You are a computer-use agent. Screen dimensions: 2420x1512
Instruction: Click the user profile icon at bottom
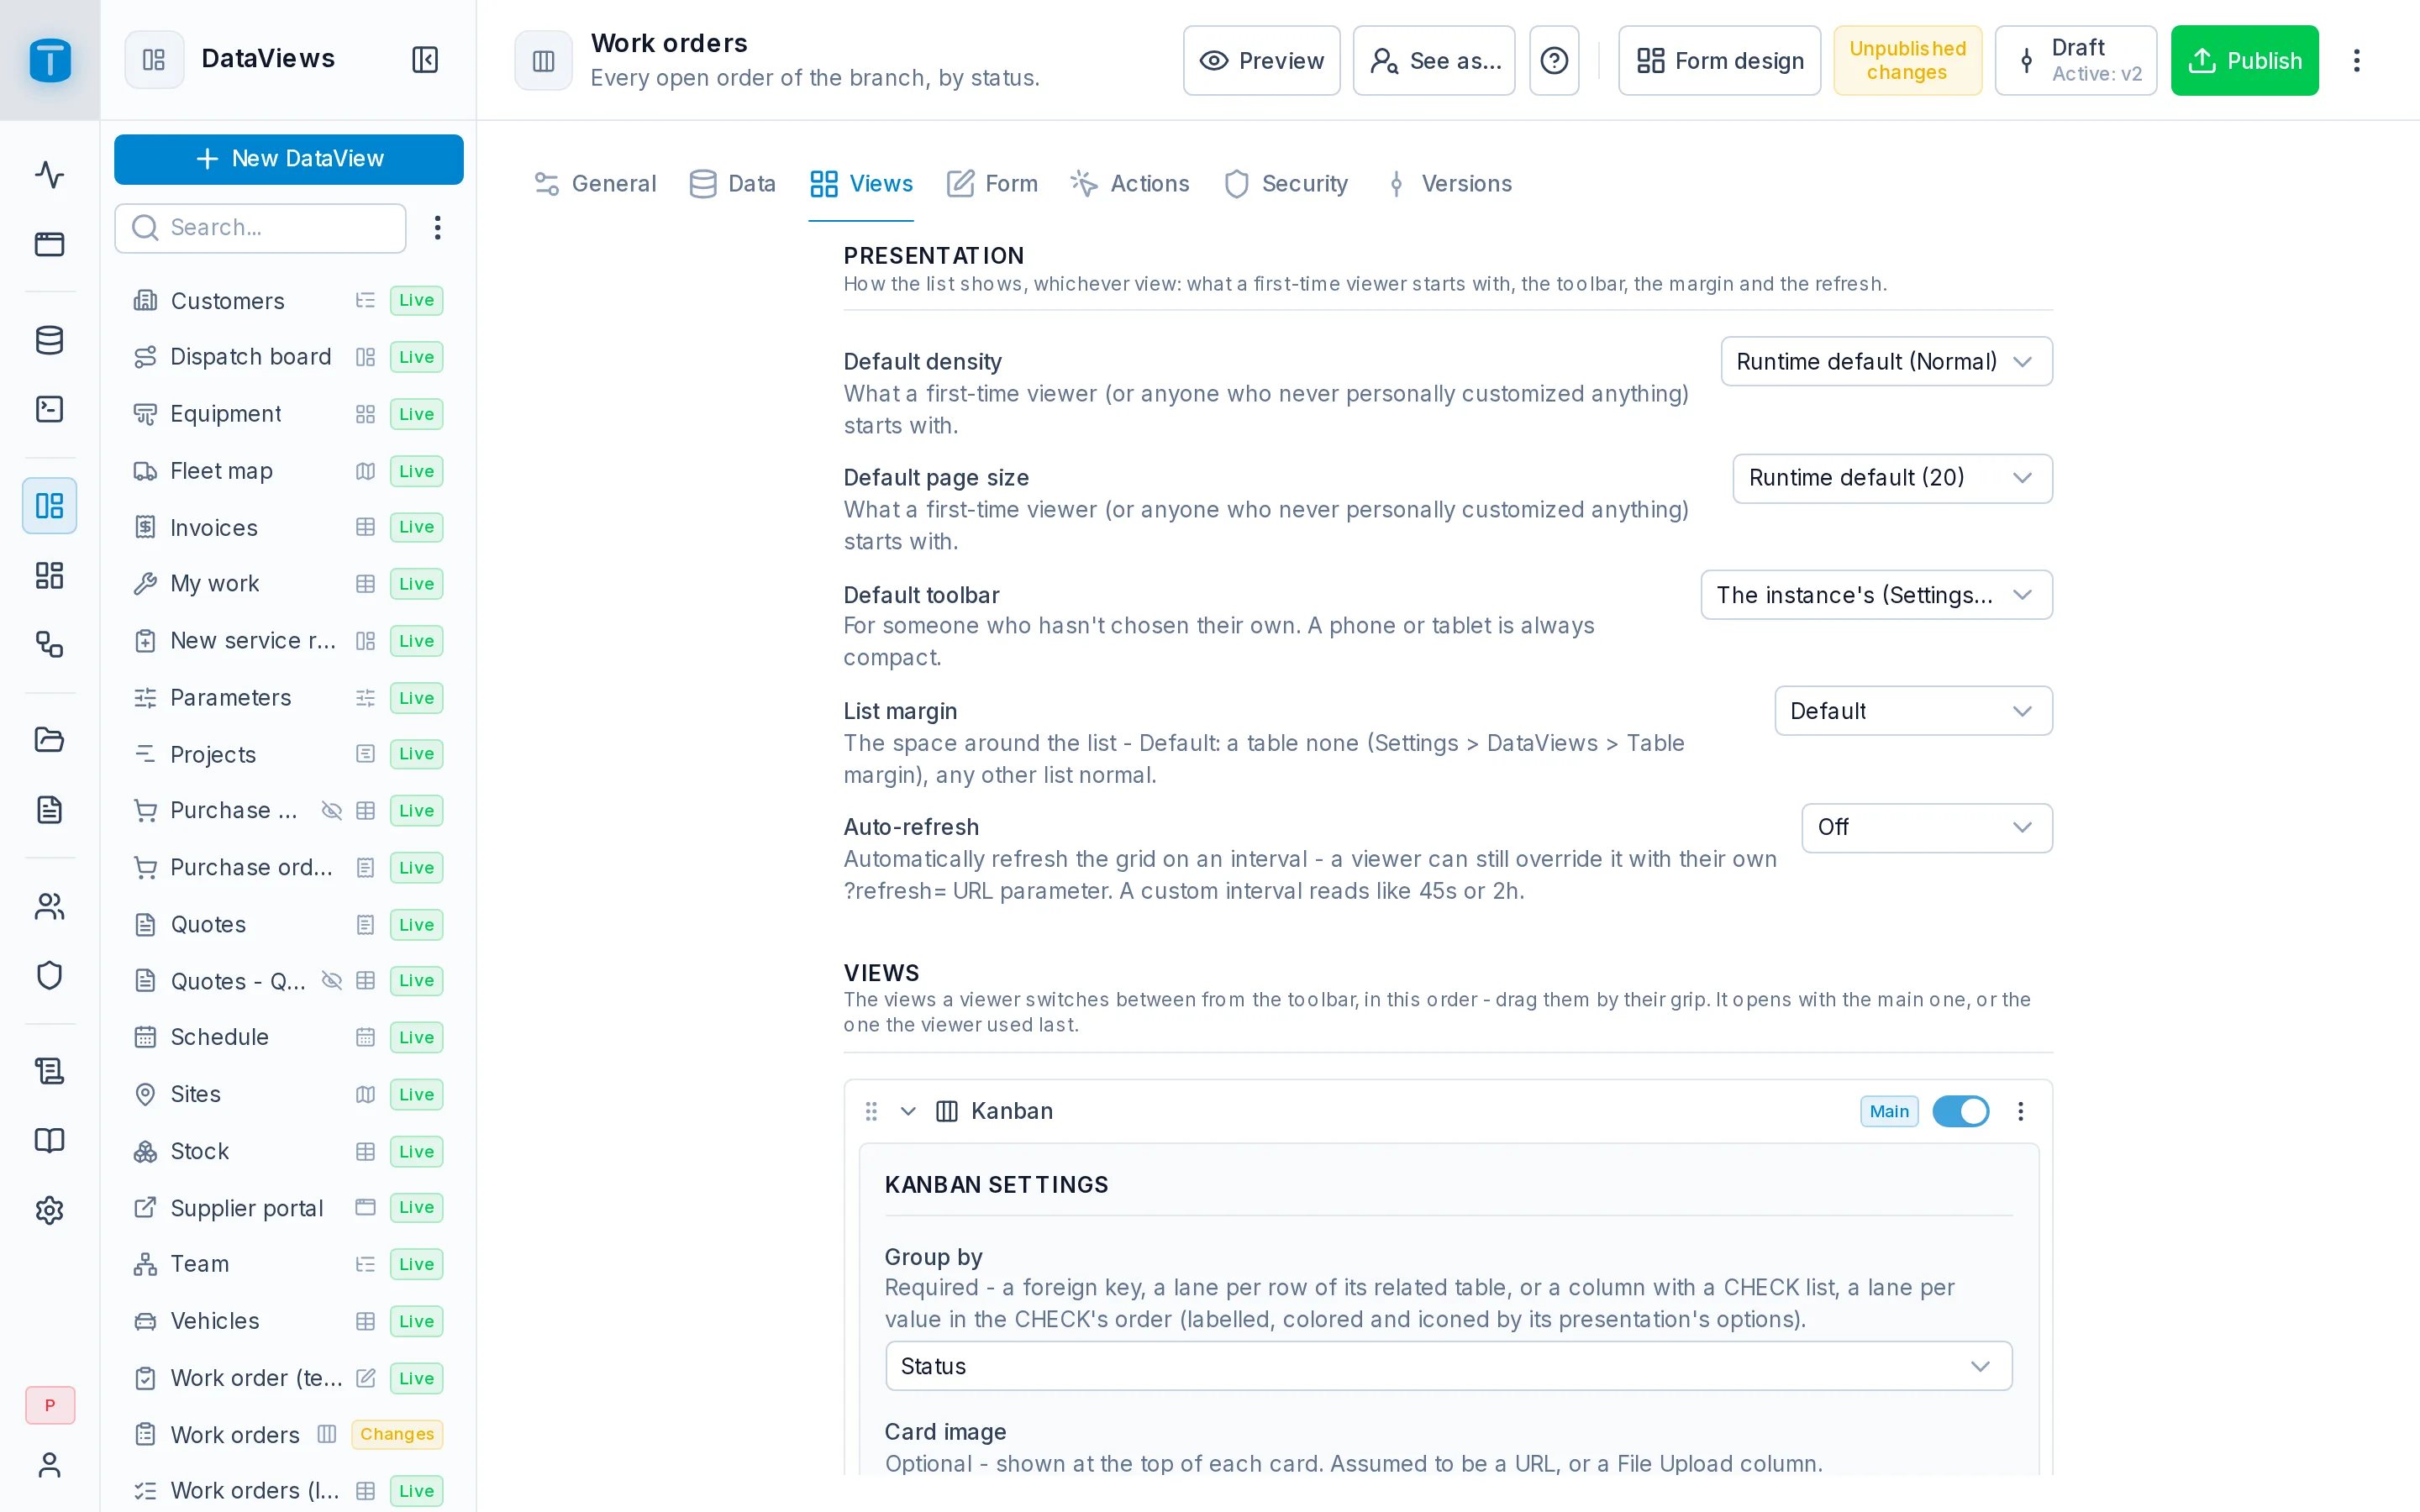50,1465
